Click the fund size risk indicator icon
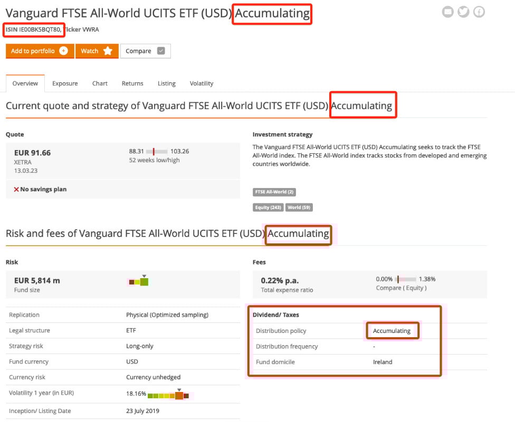 click(x=140, y=281)
